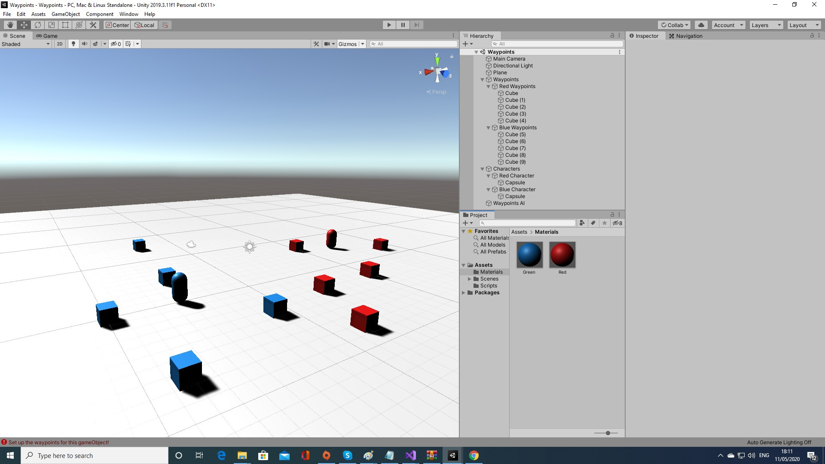
Task: Open the GameObject menu
Action: 65,14
